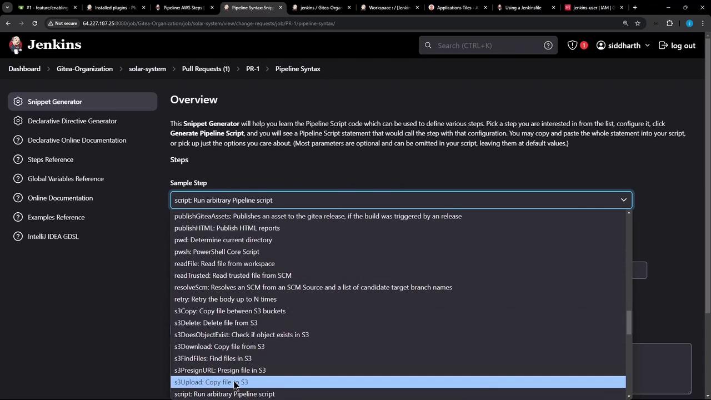
Task: Select s3Delete: Delete file from S3
Action: pos(398,323)
